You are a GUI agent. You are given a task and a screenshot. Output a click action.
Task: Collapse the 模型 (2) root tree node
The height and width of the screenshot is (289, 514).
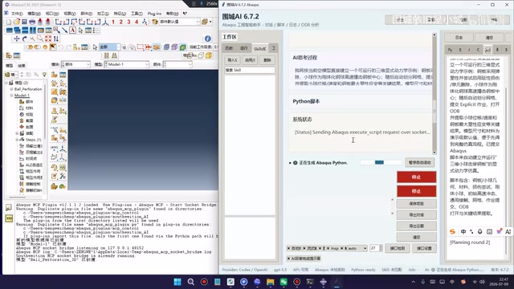point(6,83)
